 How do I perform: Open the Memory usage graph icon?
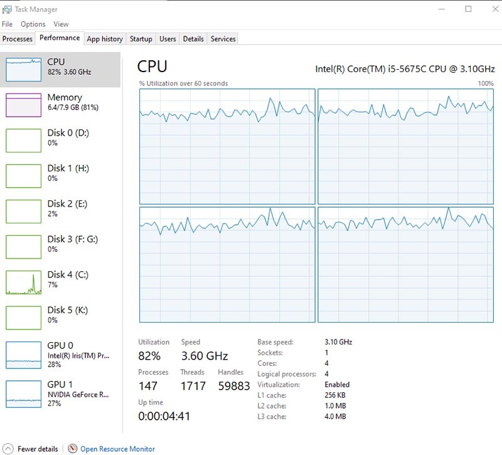tap(23, 105)
